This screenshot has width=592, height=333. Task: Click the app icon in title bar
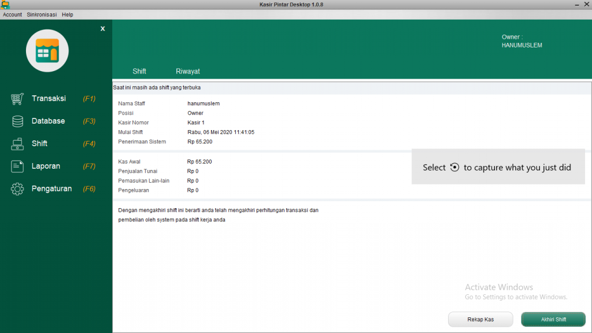(x=5, y=5)
